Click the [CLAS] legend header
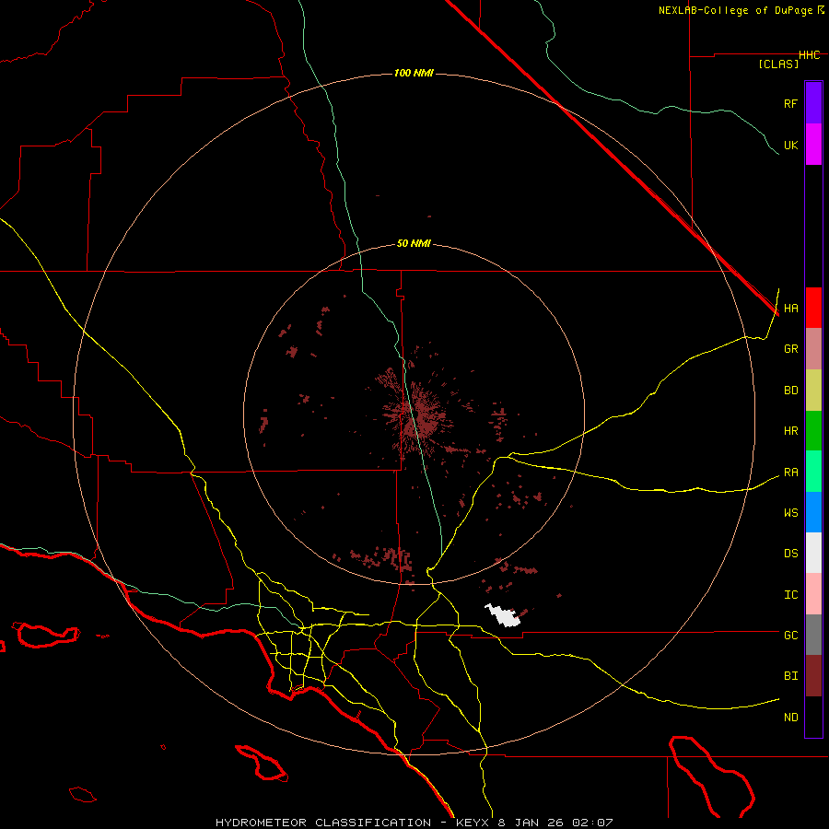The height and width of the screenshot is (829, 829). (777, 64)
